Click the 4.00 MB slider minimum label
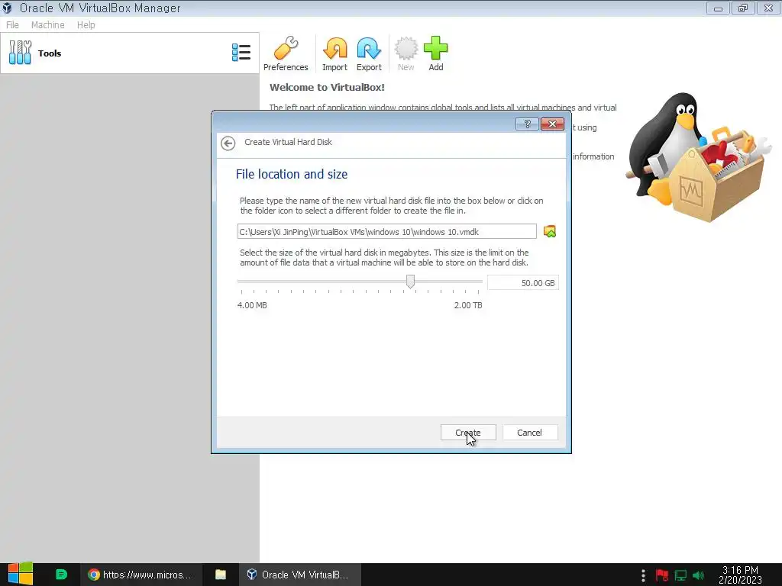This screenshot has height=586, width=782. [x=252, y=305]
